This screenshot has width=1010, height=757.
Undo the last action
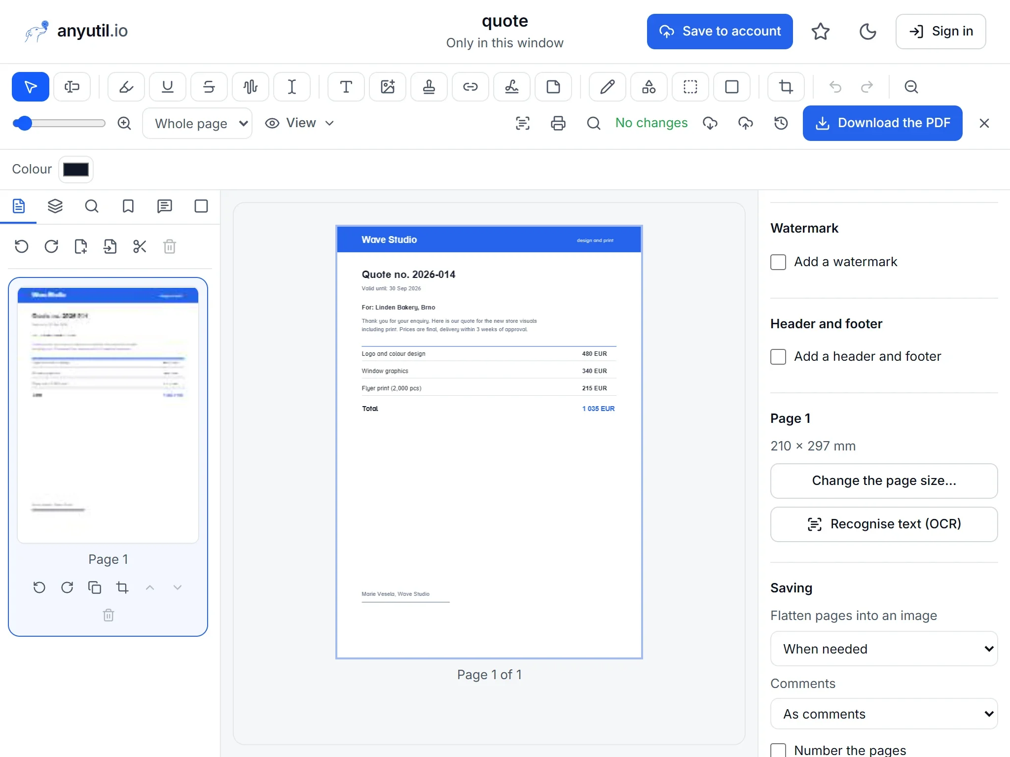835,87
